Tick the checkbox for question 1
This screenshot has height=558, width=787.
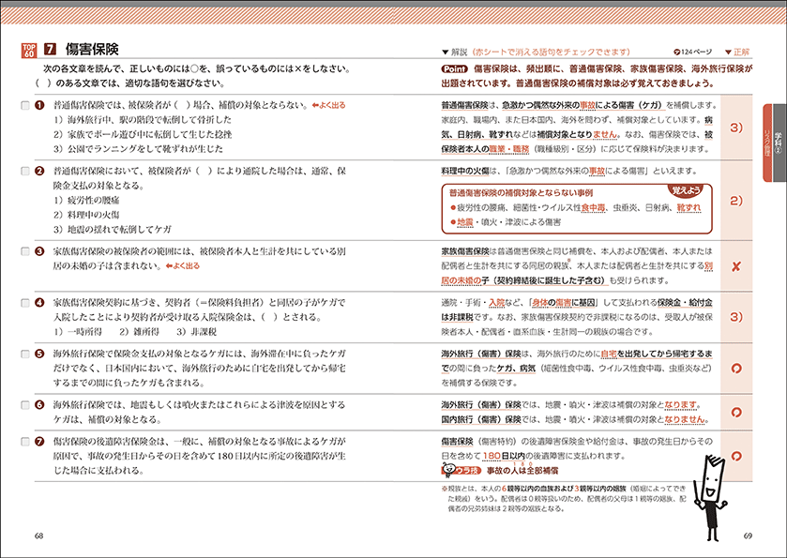(25, 105)
